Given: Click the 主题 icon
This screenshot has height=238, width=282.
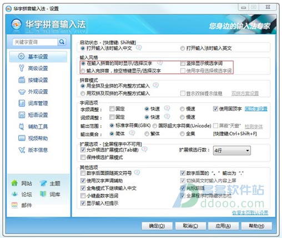Looking at the screenshot, I should tap(43, 183).
